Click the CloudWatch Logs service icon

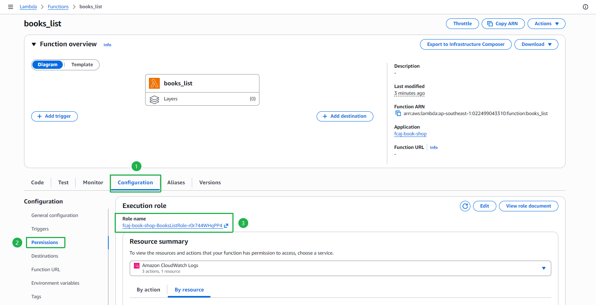137,266
